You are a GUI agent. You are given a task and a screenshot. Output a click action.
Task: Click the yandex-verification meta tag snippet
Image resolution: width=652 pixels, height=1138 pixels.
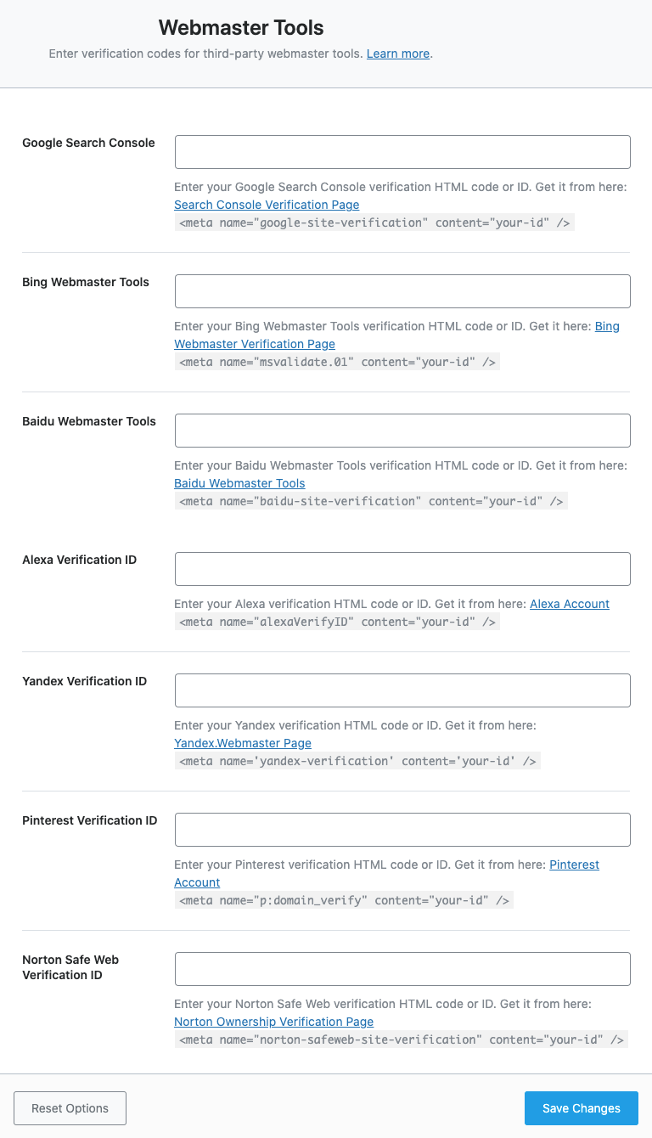[x=357, y=761]
